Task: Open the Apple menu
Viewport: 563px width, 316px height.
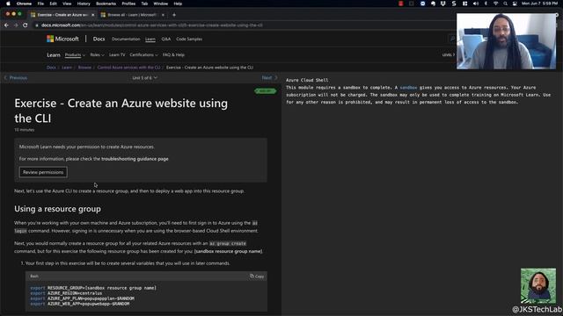Action: pos(8,4)
